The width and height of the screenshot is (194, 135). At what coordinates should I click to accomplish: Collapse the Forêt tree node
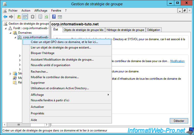[x=6, y=28]
